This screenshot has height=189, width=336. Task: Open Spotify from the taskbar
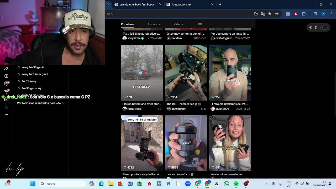[x=236, y=184]
